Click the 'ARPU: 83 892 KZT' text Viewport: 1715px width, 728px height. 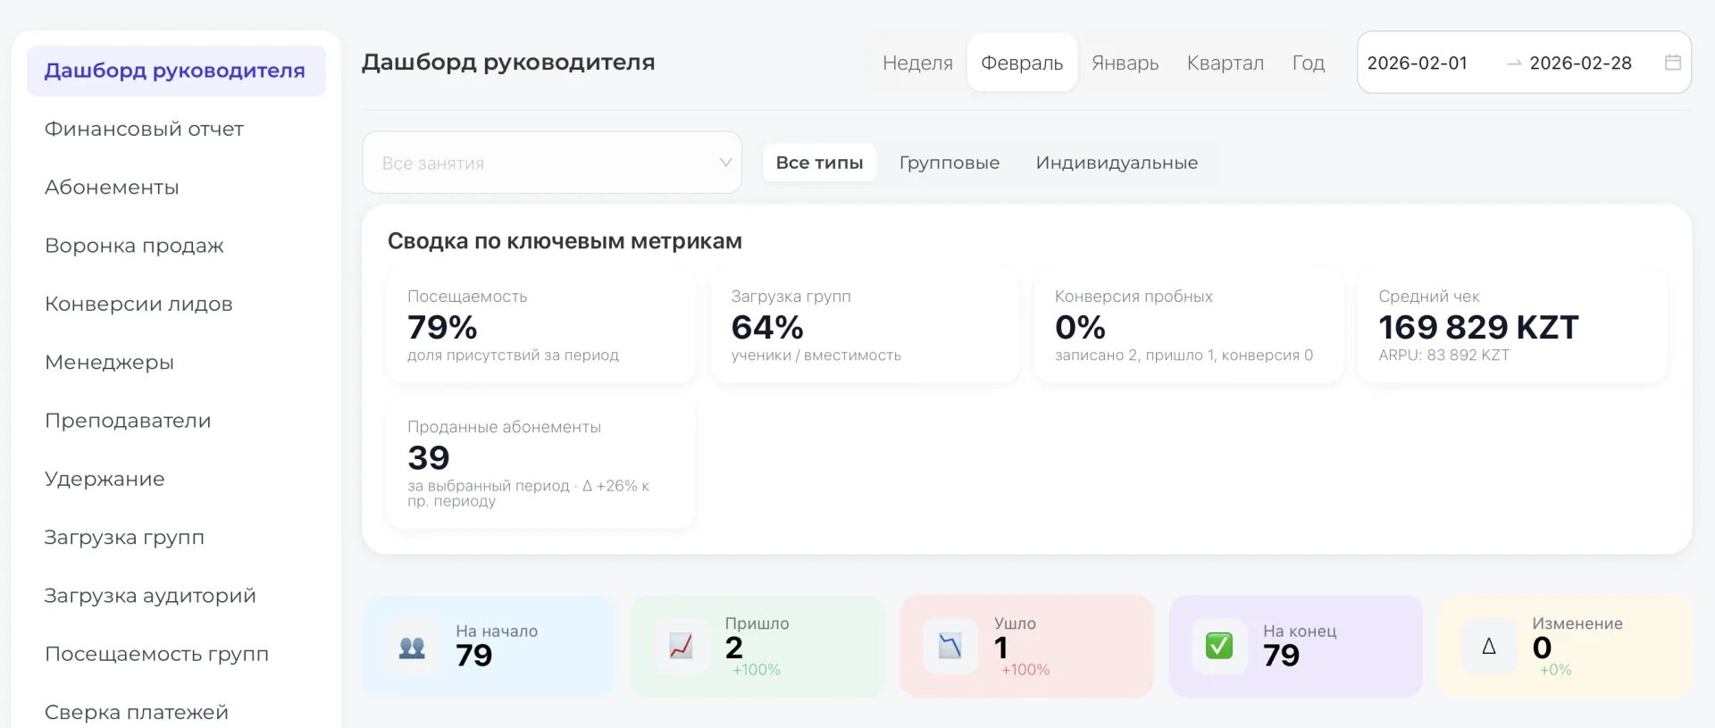1443,356
